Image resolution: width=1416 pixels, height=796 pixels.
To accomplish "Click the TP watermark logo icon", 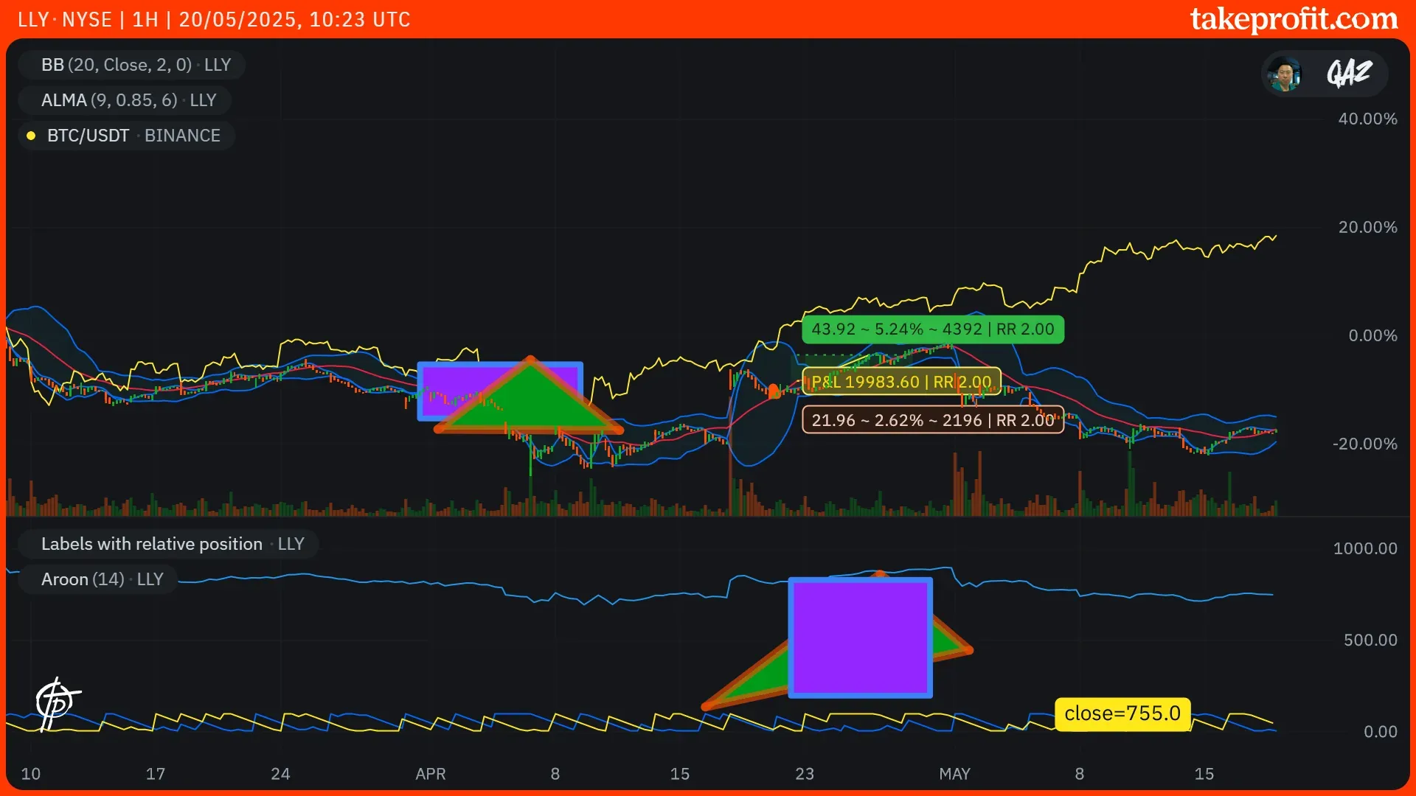I will (x=57, y=702).
